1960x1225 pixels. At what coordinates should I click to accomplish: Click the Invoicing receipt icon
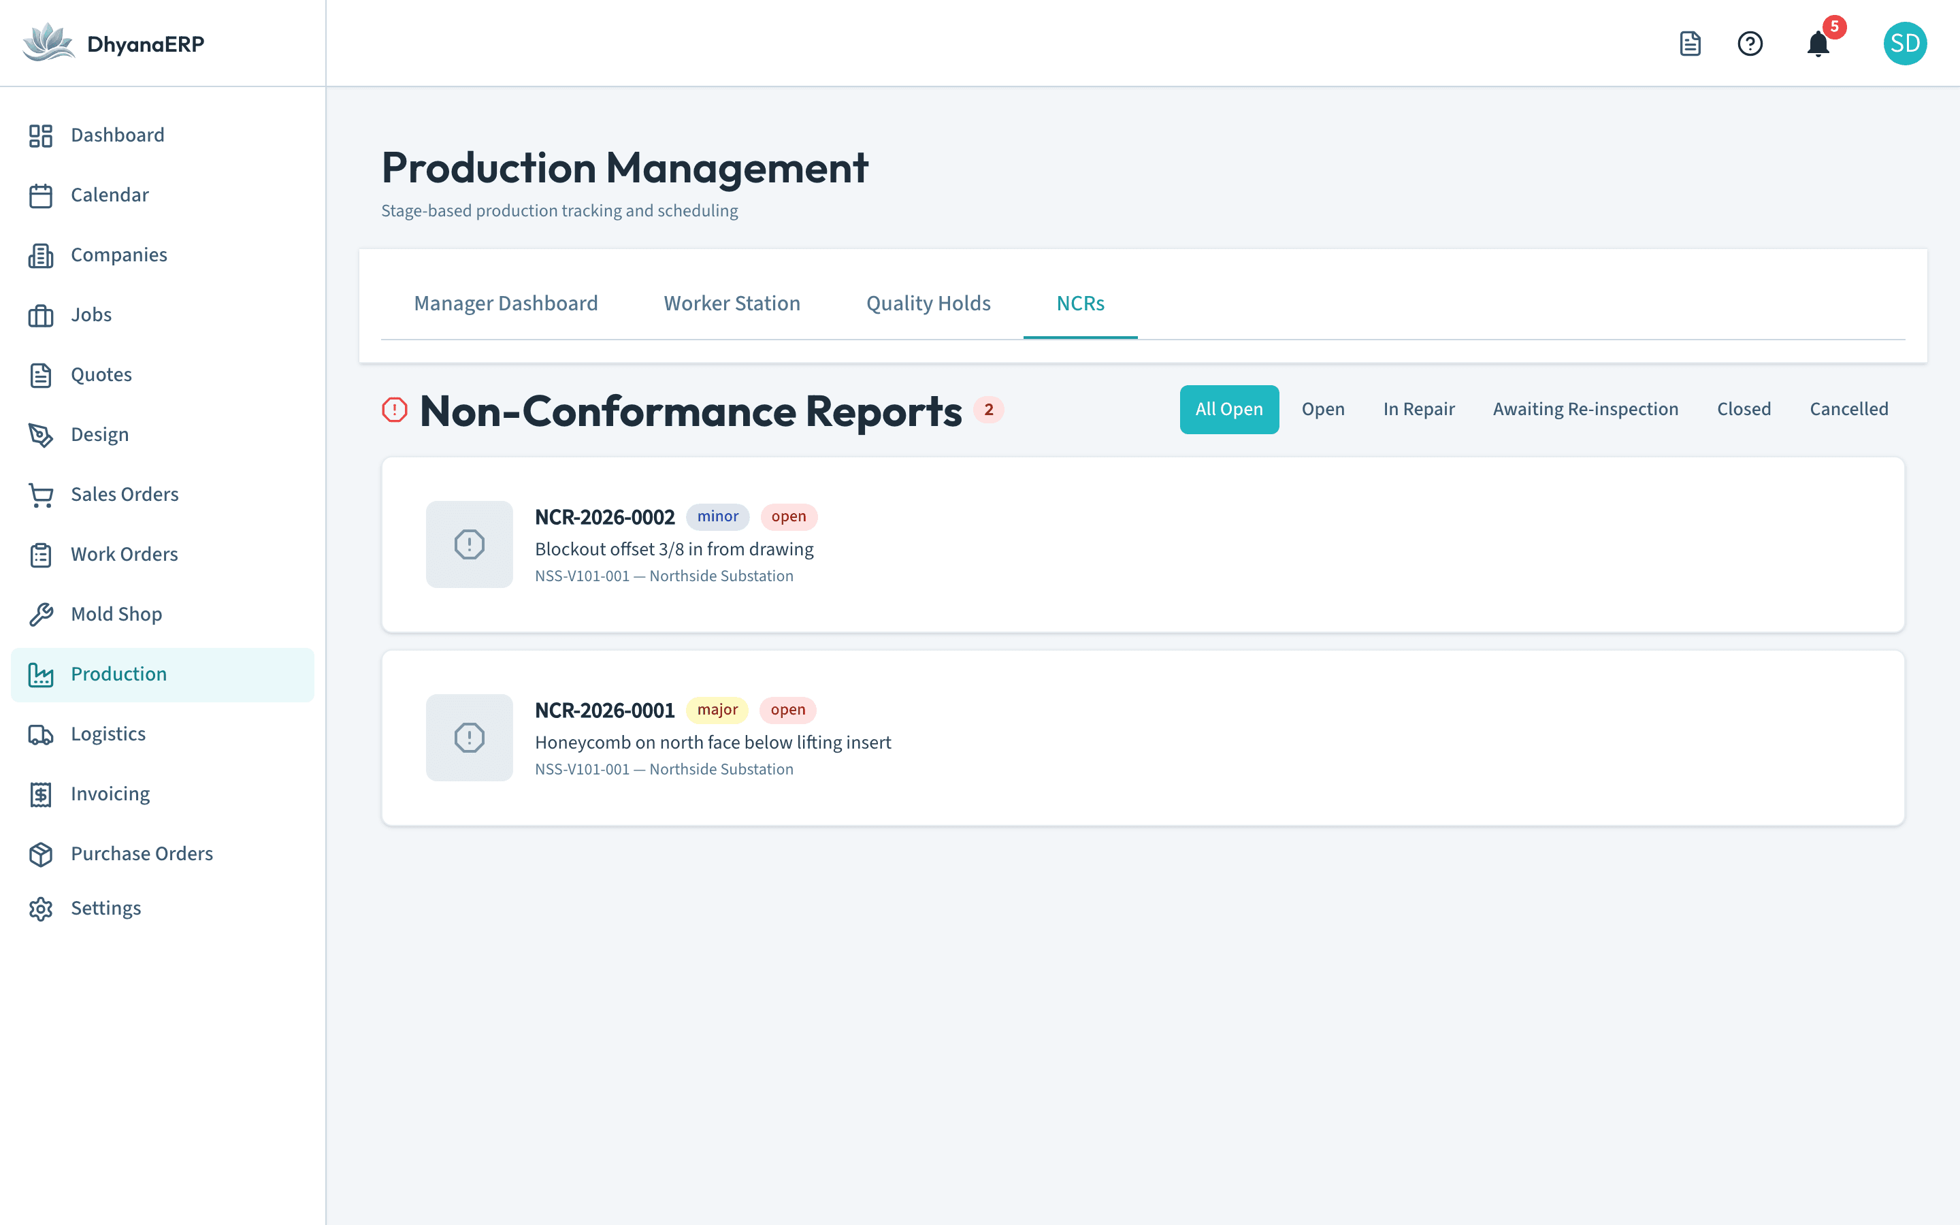pyautogui.click(x=41, y=795)
